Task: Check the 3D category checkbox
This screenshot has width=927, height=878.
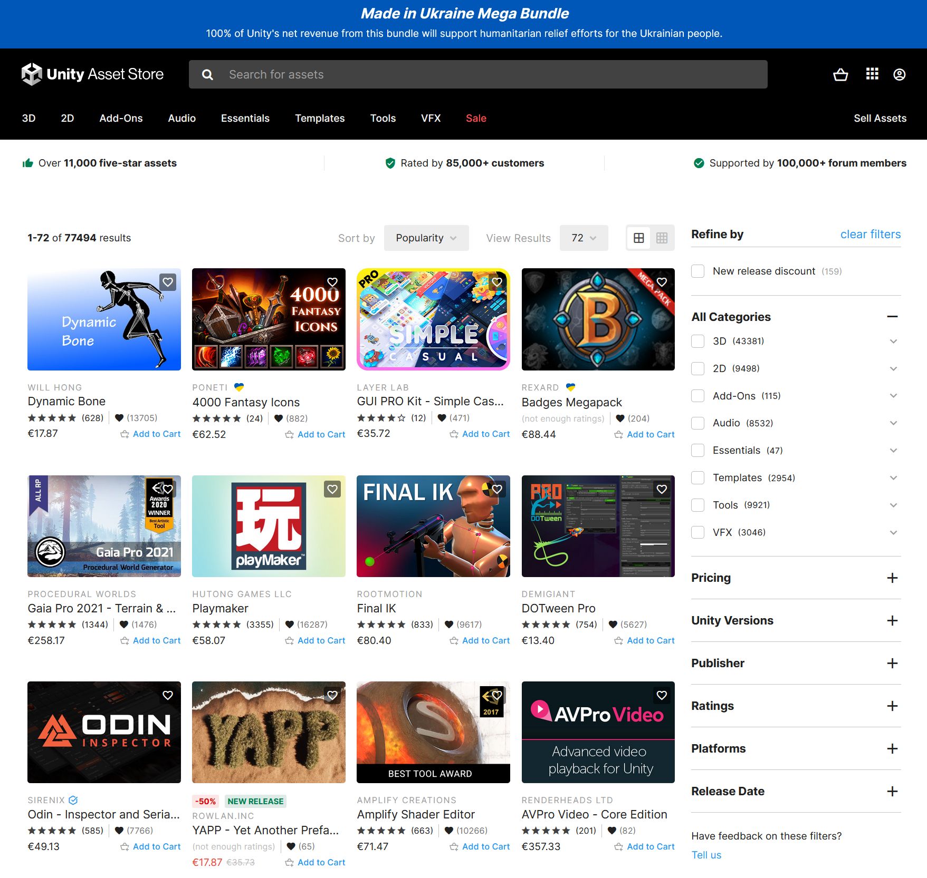Action: [698, 341]
